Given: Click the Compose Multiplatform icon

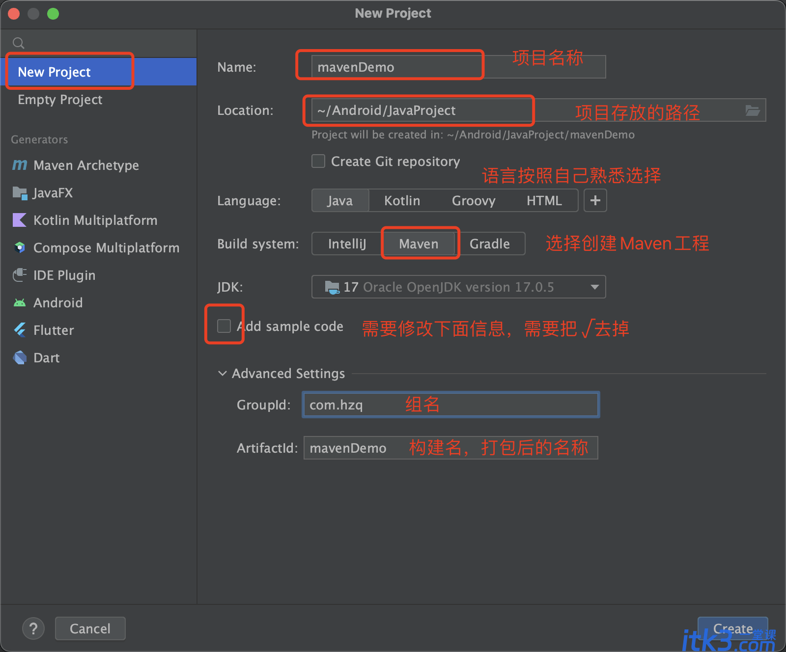Looking at the screenshot, I should click(x=20, y=247).
